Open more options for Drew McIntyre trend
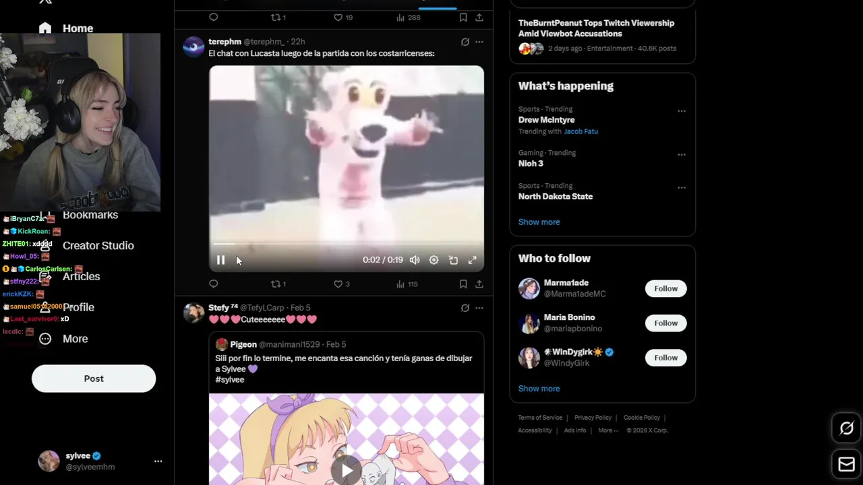Screen dimensions: 863x485 click(682, 111)
